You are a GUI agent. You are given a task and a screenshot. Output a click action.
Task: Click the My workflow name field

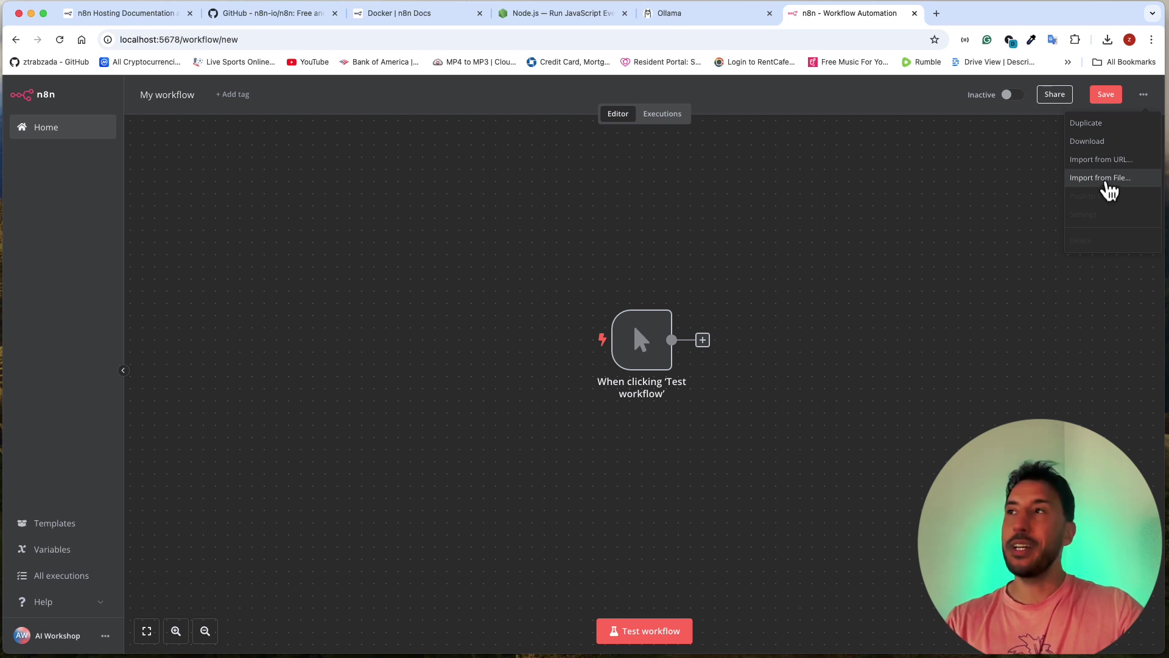click(x=167, y=95)
